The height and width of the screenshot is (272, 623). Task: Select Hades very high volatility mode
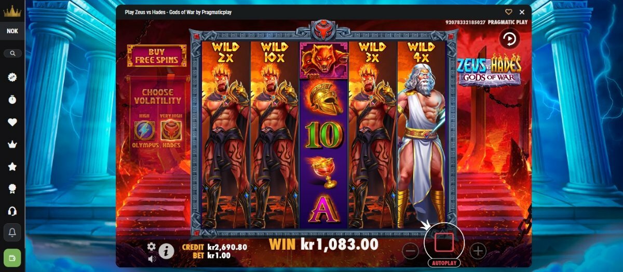click(171, 131)
